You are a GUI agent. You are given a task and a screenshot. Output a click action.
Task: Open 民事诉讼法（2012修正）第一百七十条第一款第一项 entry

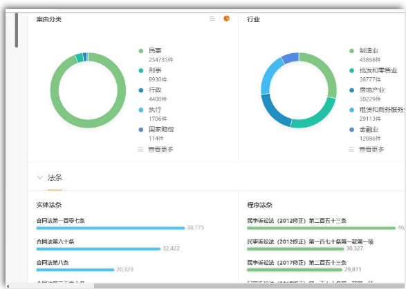[x=310, y=241]
